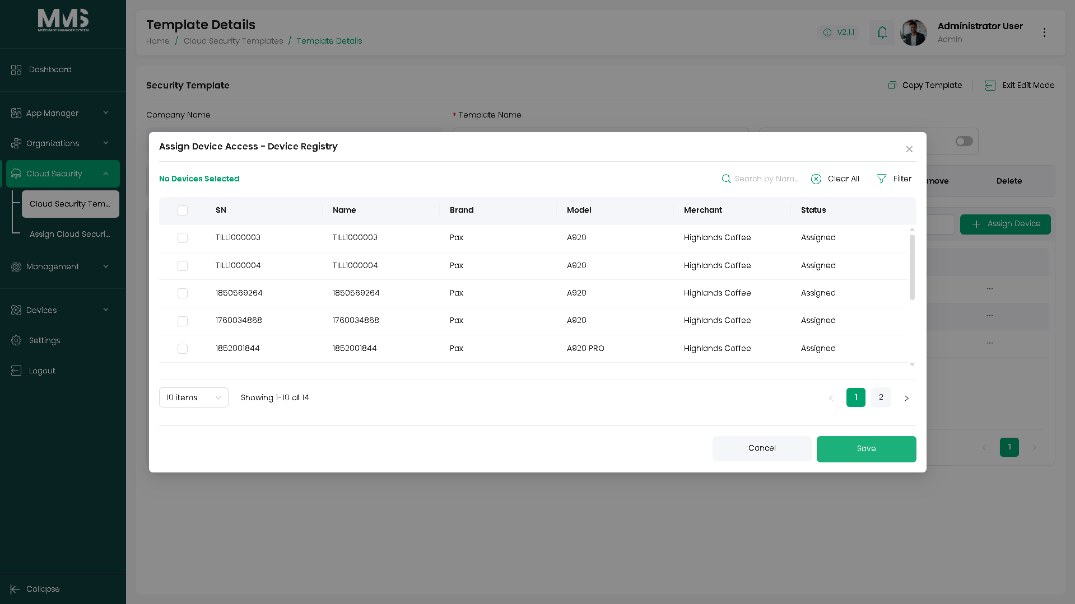Select checkbox for device 1852001844

(x=183, y=349)
